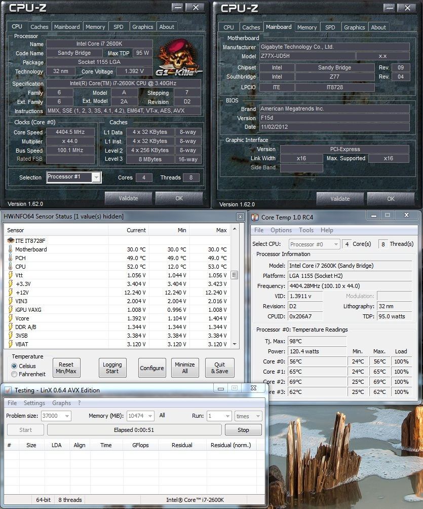Screen dimensions: 423x509
Task: Click the iGPU VAXG bolt icon
Action: point(10,309)
